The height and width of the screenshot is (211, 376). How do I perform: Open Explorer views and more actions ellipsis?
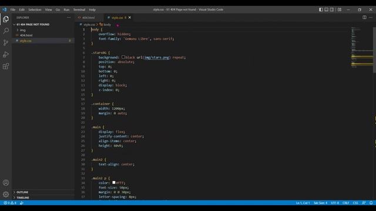pyautogui.click(x=69, y=18)
